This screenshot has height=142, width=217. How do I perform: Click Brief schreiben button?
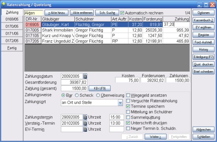(x=204, y=71)
